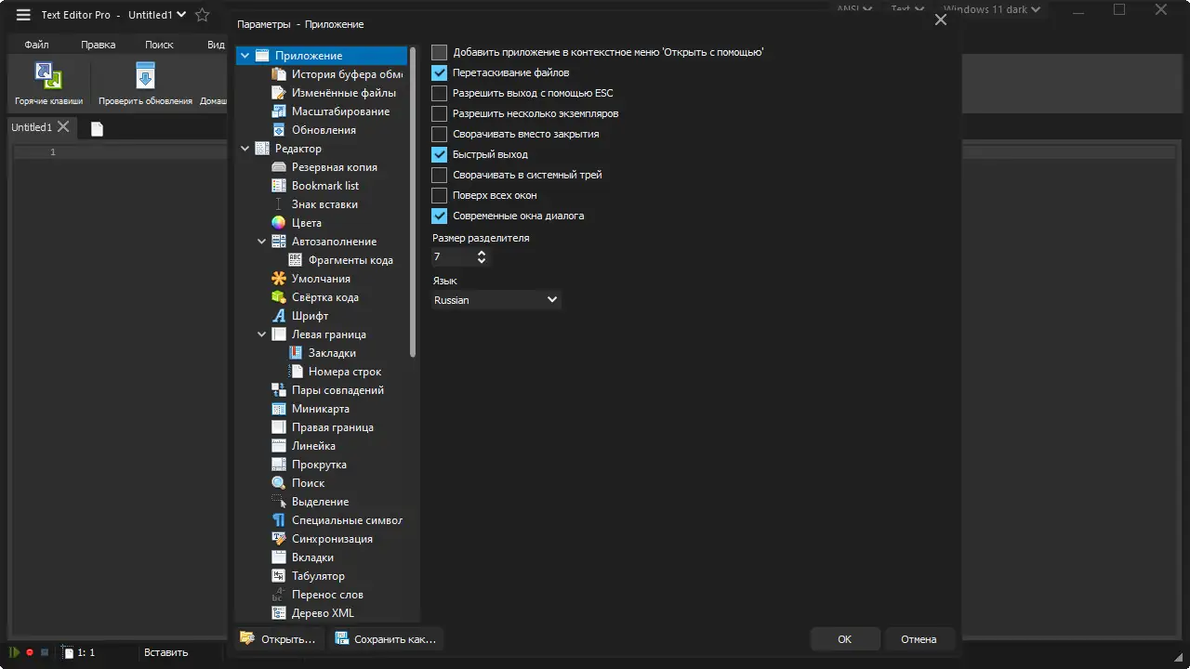Image resolution: width=1190 pixels, height=669 pixels.
Task: Select the Свёртка кода icon
Action: coord(278,297)
